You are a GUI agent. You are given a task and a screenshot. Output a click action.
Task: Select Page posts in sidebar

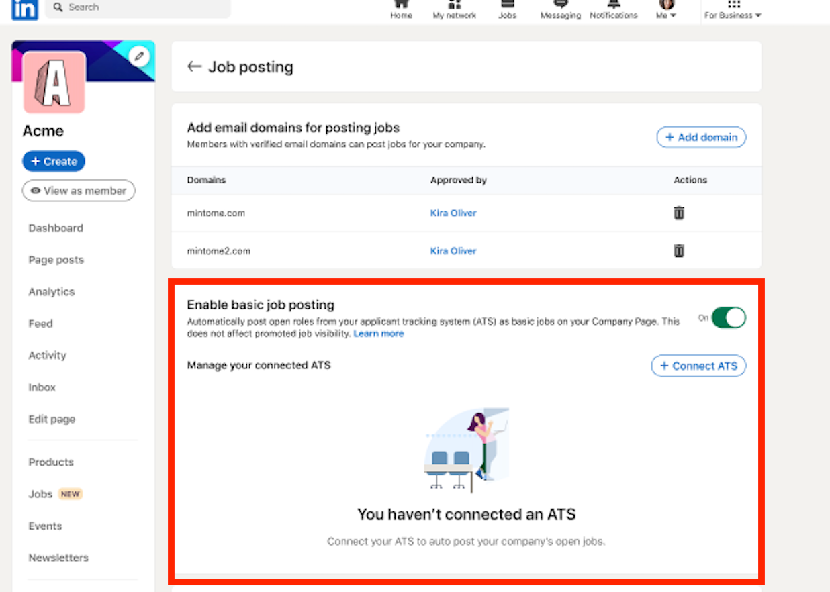point(56,260)
